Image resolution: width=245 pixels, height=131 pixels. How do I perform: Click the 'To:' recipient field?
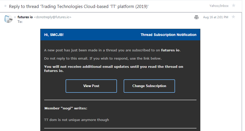pyautogui.click(x=20, y=22)
